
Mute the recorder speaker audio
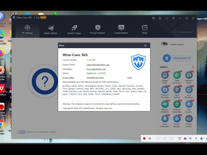point(191,138)
